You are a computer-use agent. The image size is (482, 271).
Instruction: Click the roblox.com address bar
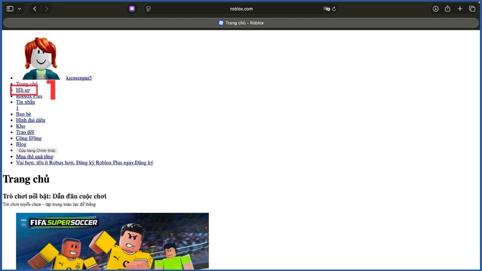[241, 9]
